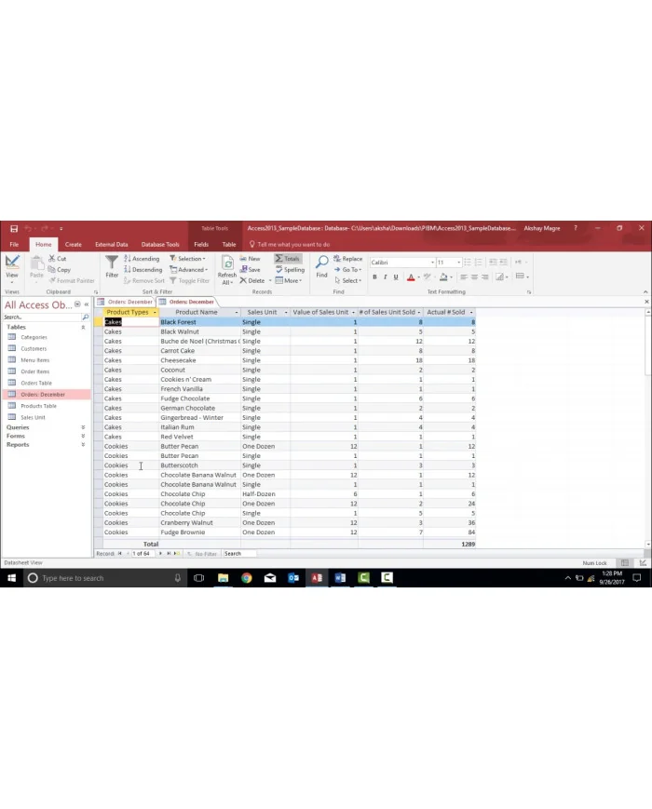Image resolution: width=652 pixels, height=809 pixels.
Task: Switch to the Create ribbon tab
Action: pos(74,245)
